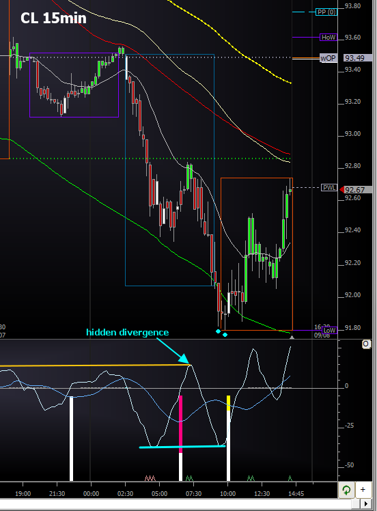This screenshot has height=511, width=377.
Task: Click the 93.40 price axis label
Action: pyautogui.click(x=353, y=70)
